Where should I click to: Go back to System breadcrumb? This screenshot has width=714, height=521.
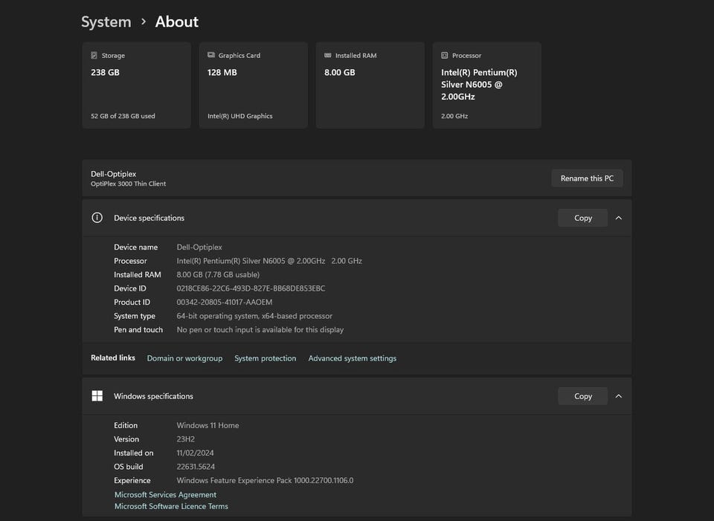click(x=106, y=22)
